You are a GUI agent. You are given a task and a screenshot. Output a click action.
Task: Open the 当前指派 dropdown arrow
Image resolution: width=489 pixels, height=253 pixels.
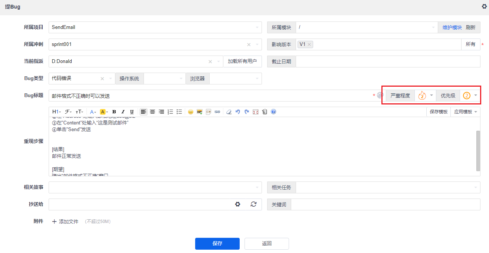pyautogui.click(x=219, y=61)
